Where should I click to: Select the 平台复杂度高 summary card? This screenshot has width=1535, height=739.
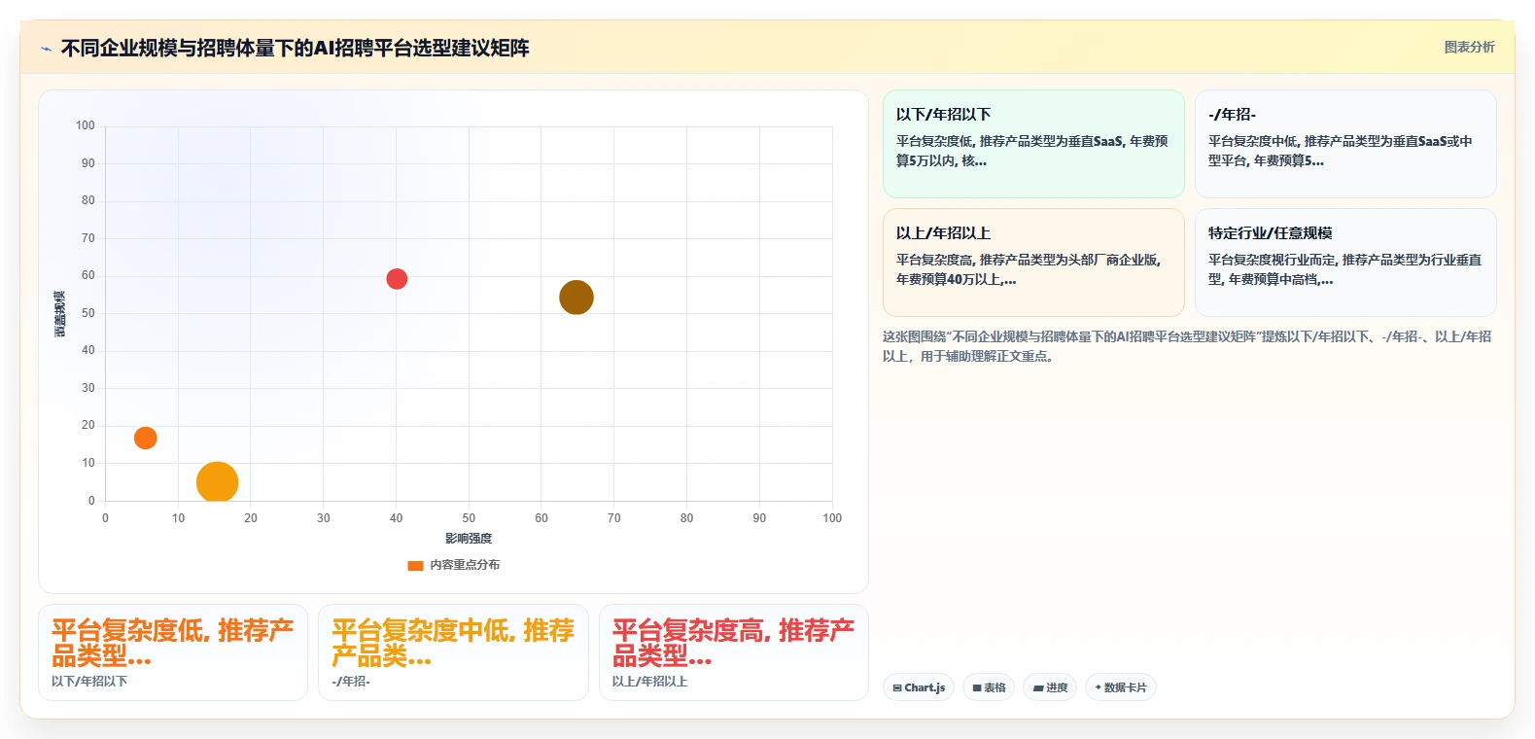(x=734, y=652)
